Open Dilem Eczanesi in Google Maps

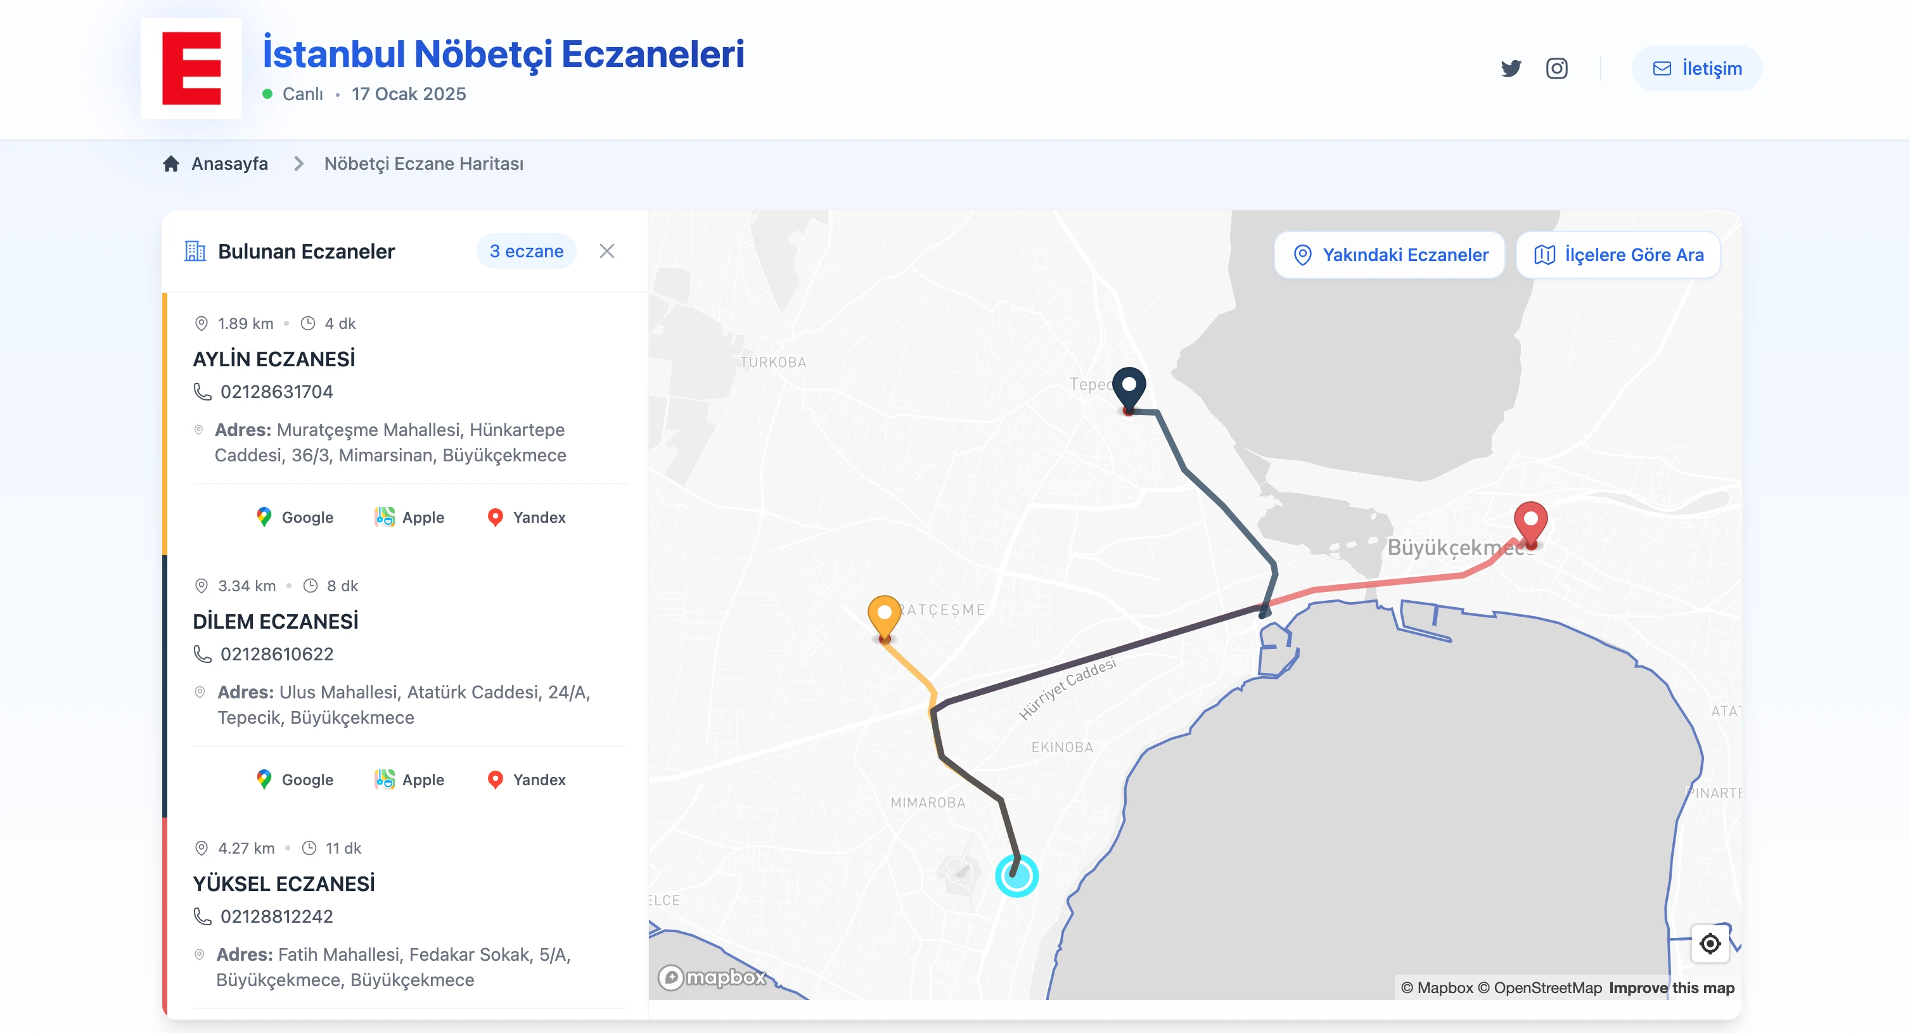click(x=293, y=780)
